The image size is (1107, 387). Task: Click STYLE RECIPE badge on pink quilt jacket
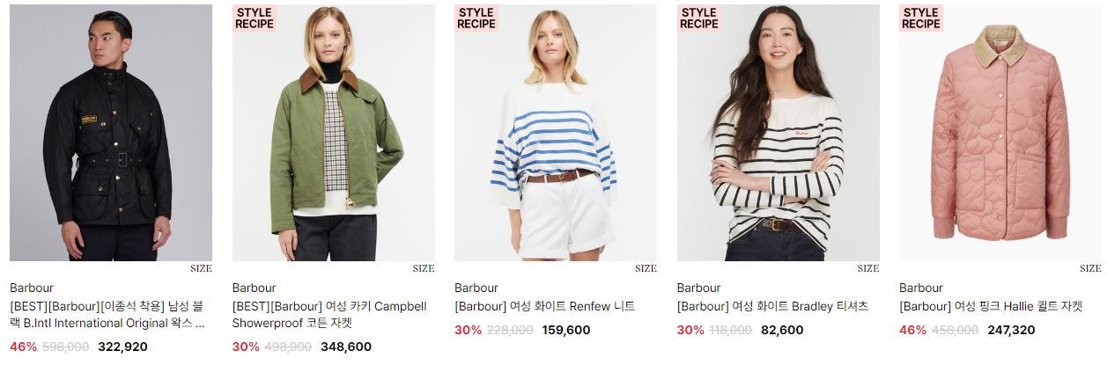(x=921, y=18)
